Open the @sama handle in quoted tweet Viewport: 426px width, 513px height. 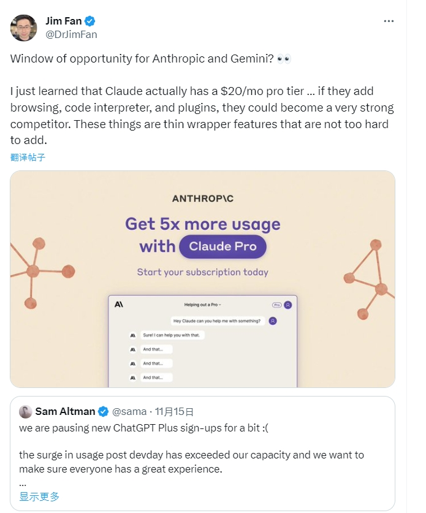tap(130, 411)
